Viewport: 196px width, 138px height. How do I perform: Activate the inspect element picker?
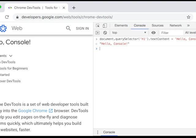pos(98,25)
